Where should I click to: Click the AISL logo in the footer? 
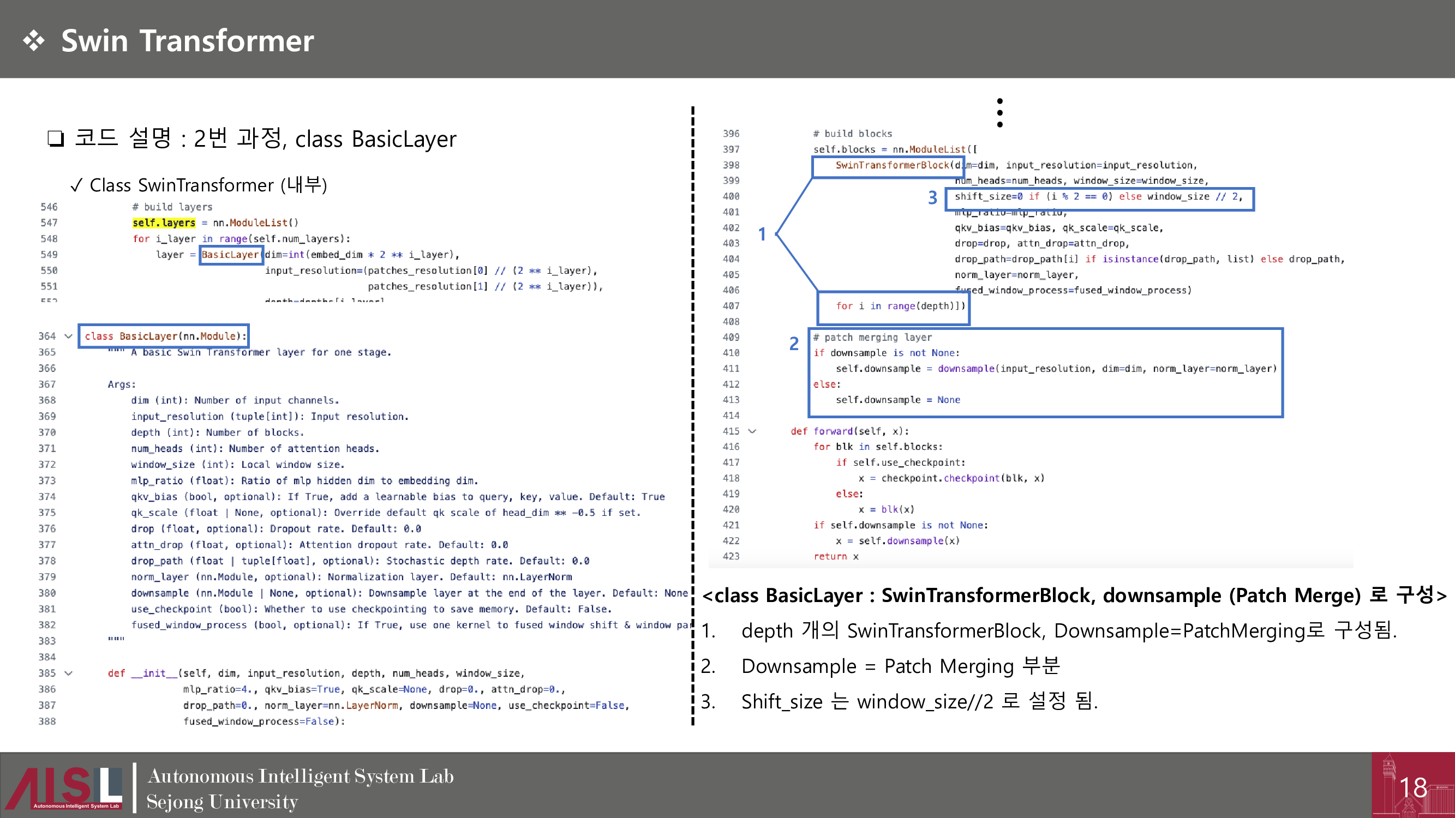(64, 787)
